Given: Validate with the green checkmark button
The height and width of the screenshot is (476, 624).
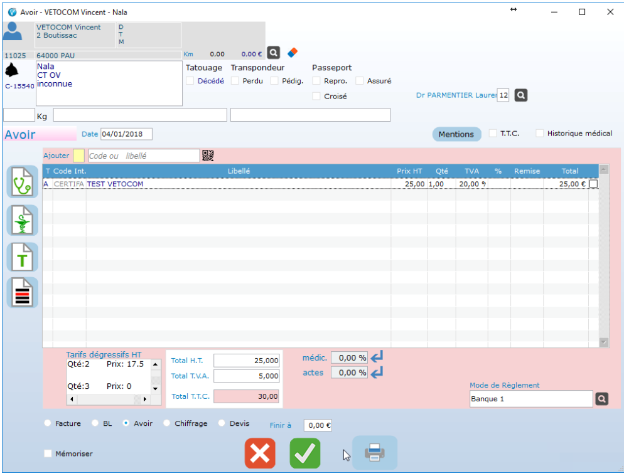Looking at the screenshot, I should click(x=305, y=453).
